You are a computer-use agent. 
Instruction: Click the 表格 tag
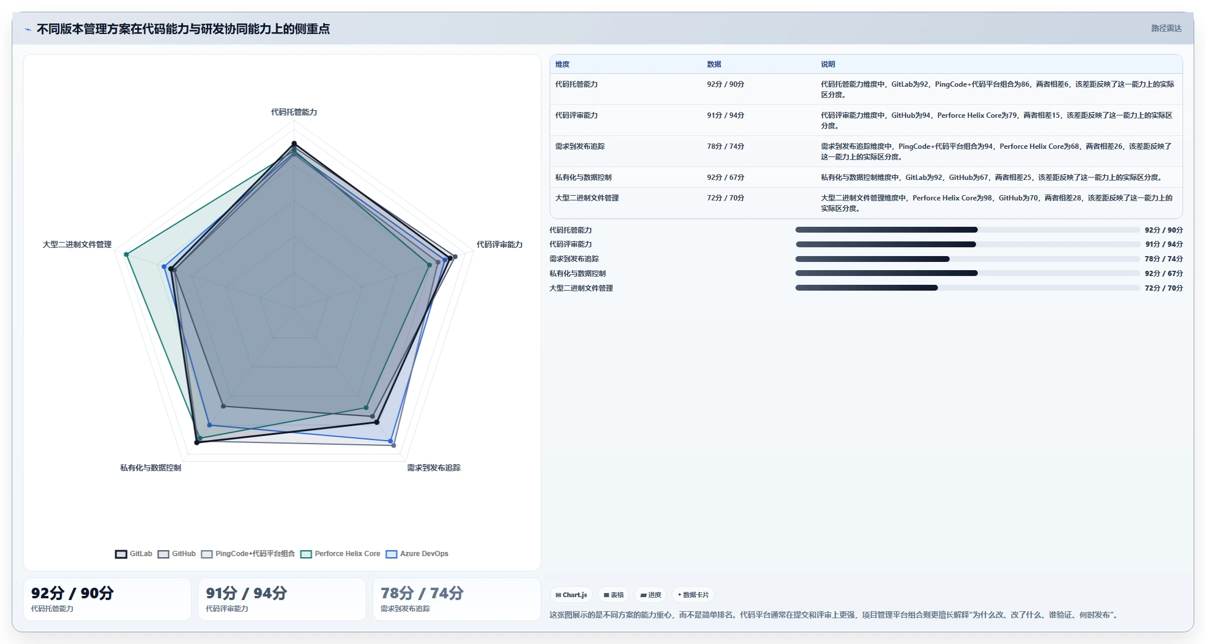click(614, 595)
